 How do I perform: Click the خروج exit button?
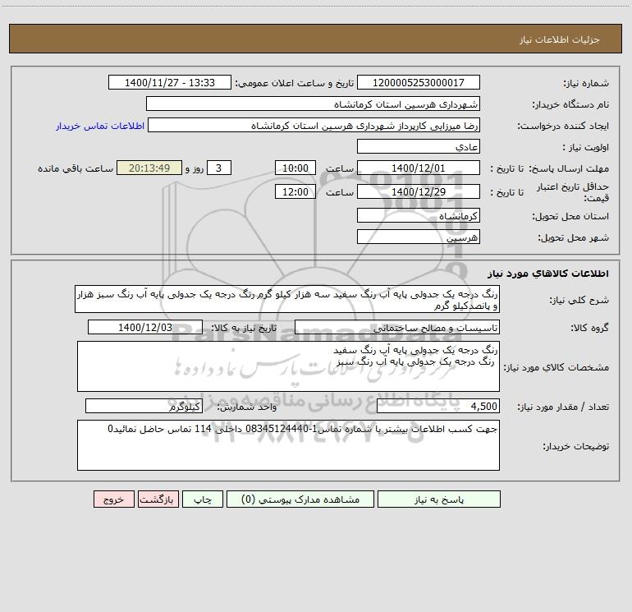pos(113,499)
